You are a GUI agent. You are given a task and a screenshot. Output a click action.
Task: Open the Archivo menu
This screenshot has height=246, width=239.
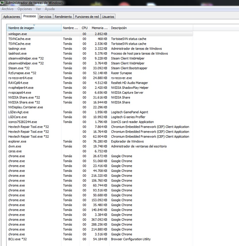click(8, 9)
